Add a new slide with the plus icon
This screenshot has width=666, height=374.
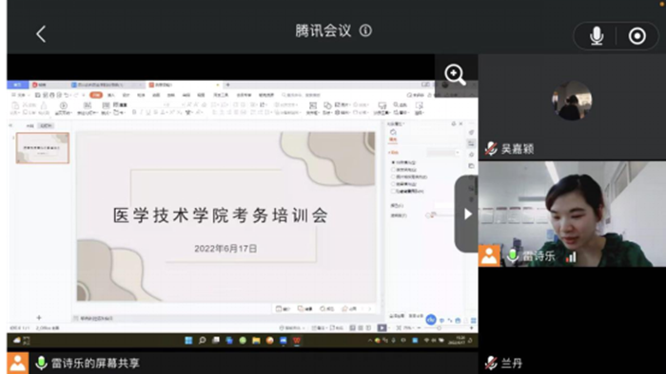39,318
